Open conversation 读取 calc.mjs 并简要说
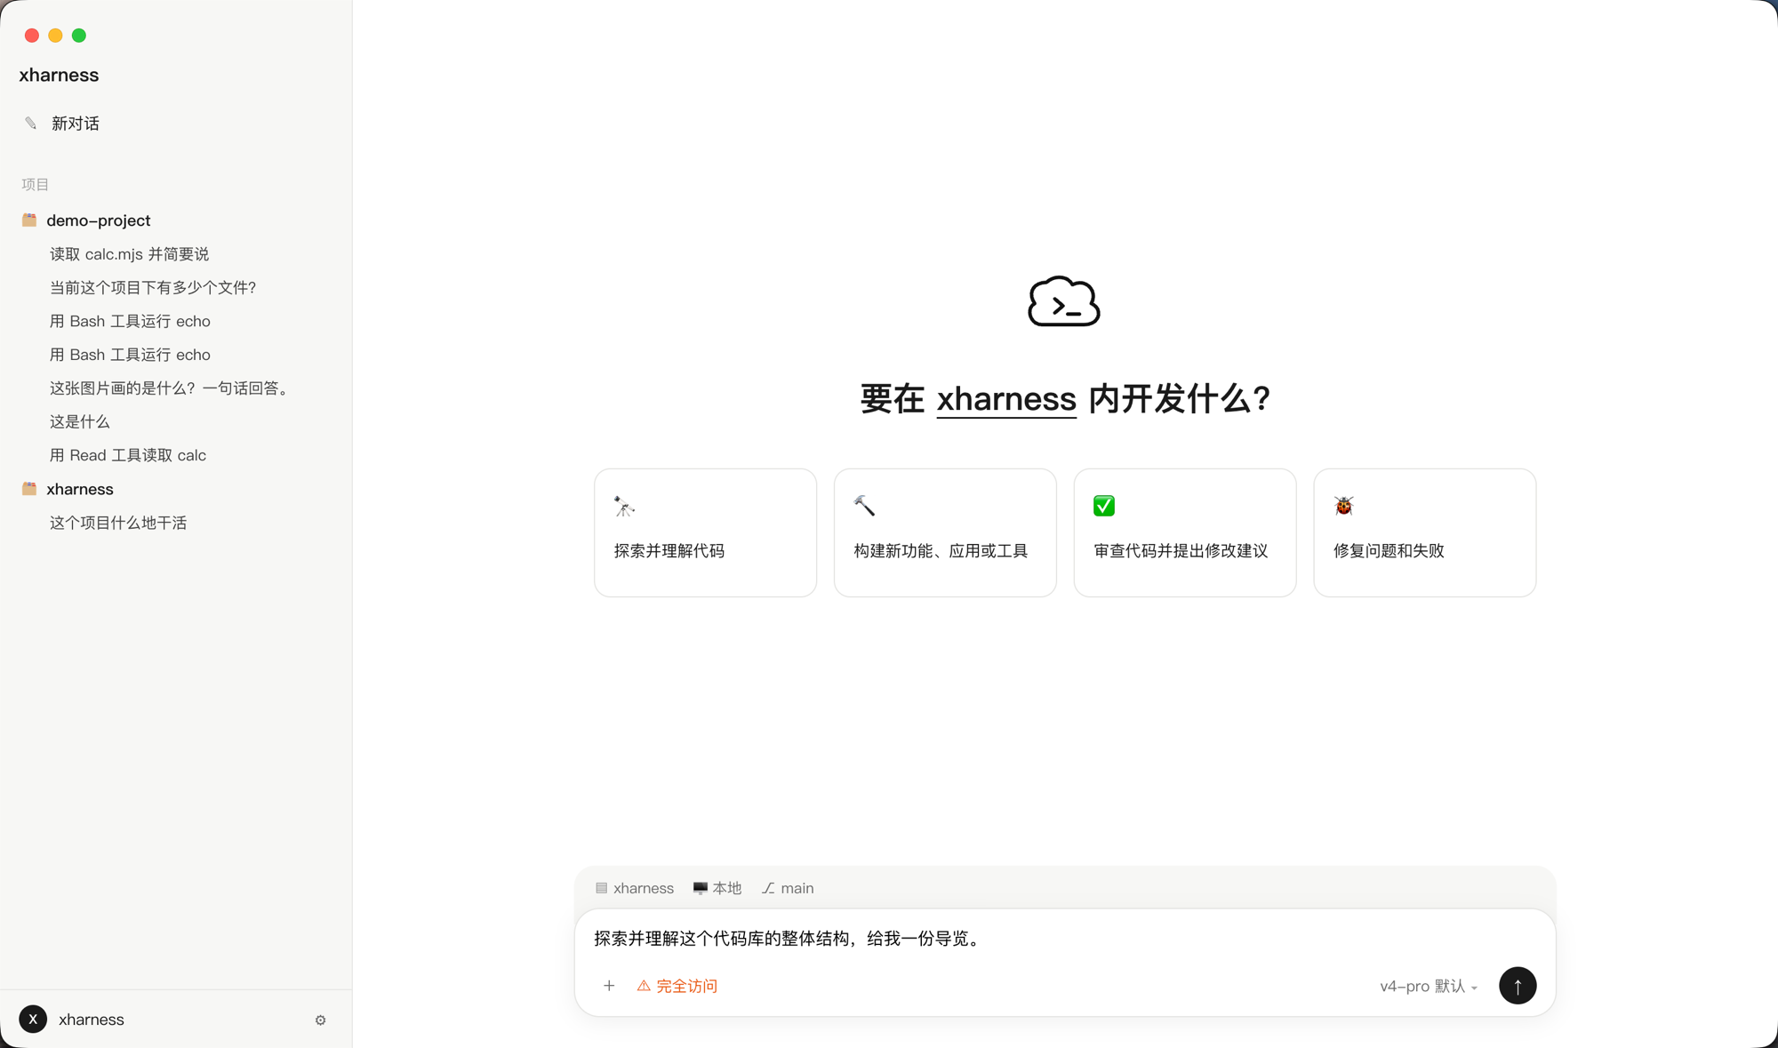 129,254
